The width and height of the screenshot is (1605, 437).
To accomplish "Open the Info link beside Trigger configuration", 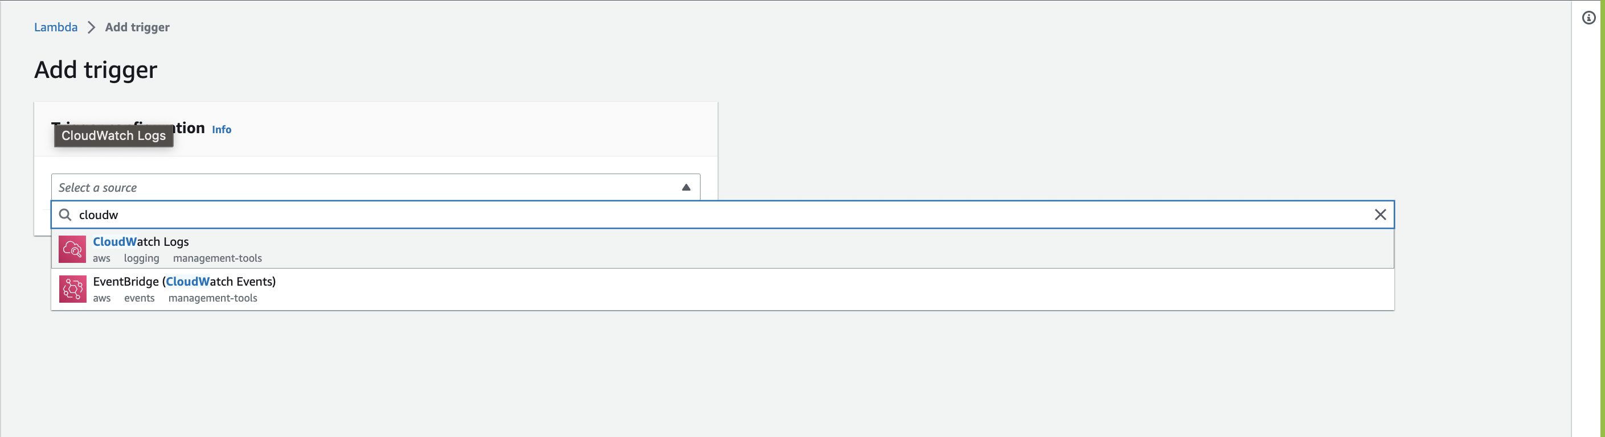I will pyautogui.click(x=221, y=130).
